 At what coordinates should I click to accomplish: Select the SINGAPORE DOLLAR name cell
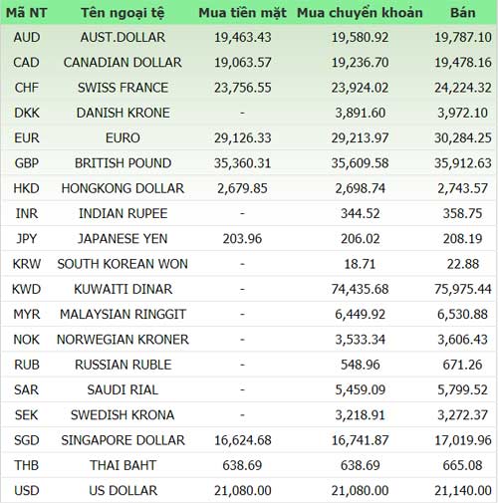pyautogui.click(x=123, y=440)
